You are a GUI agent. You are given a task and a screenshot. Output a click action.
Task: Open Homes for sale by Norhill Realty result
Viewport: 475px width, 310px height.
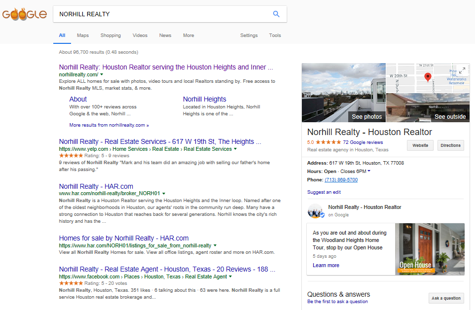pos(124,238)
